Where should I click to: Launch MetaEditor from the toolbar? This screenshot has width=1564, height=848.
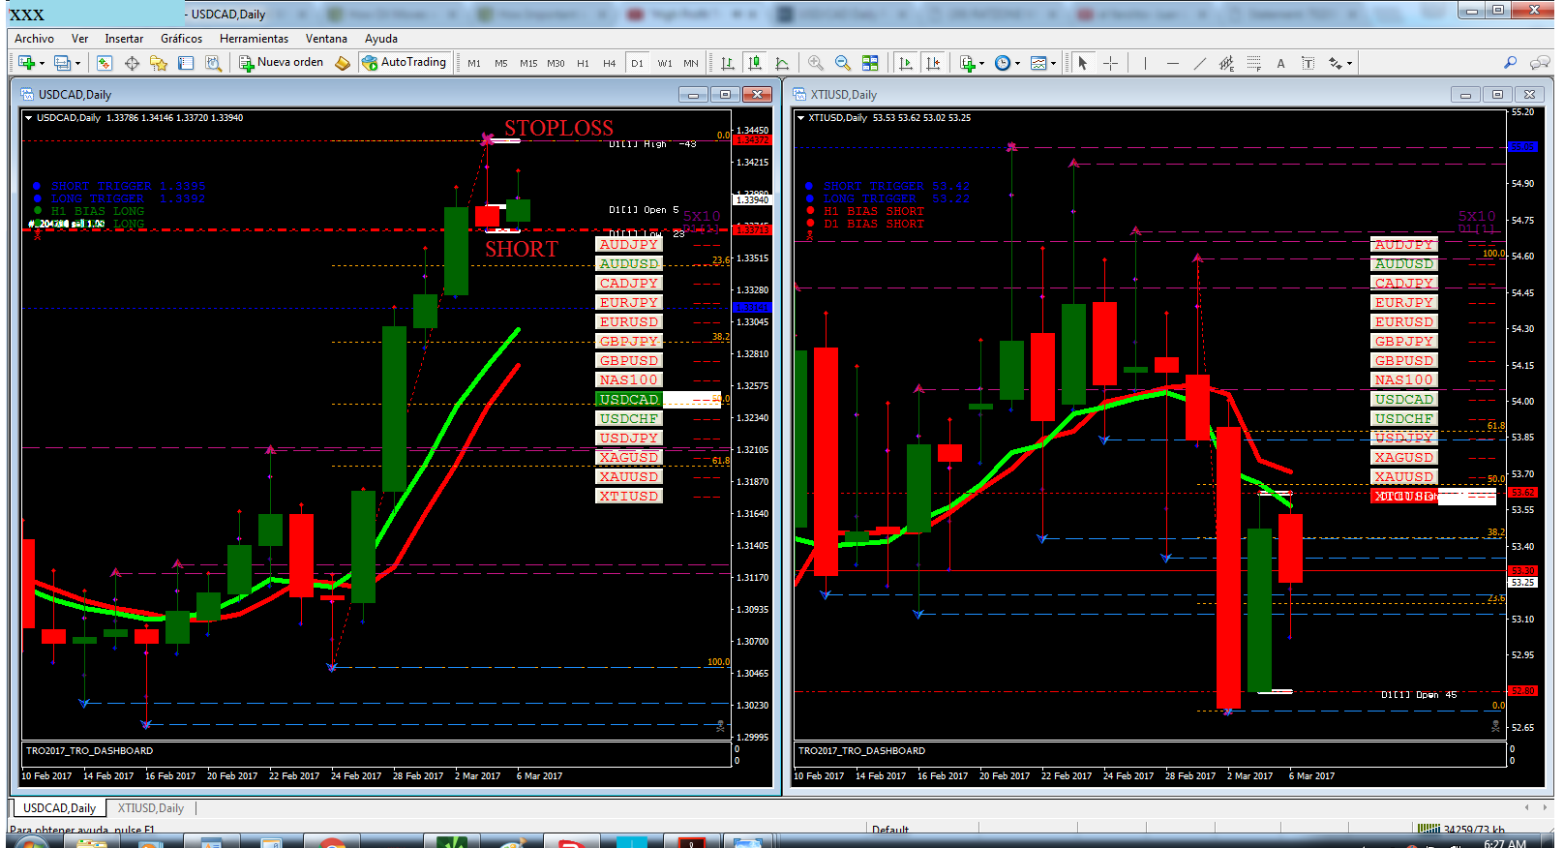tap(343, 63)
